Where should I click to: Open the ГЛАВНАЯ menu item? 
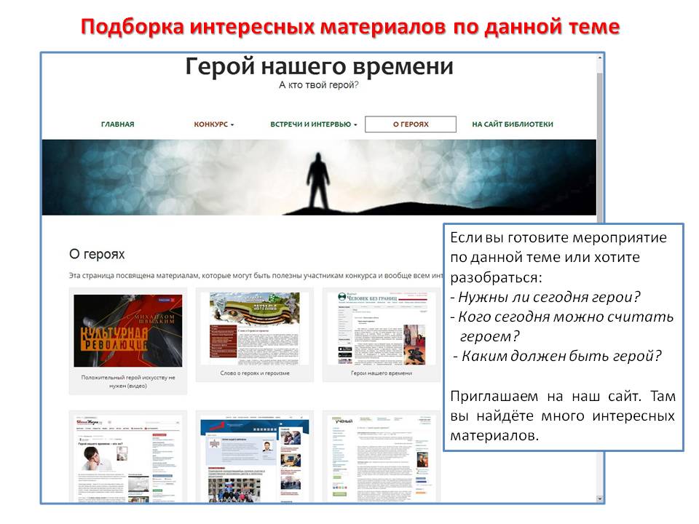(117, 124)
